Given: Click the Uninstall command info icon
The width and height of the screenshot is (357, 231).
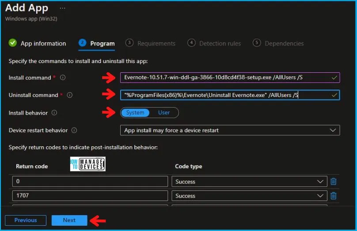Looking at the screenshot, I should coord(70,95).
